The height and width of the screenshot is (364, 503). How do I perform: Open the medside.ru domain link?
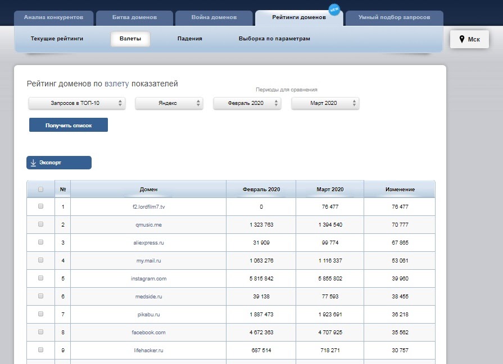[148, 297]
